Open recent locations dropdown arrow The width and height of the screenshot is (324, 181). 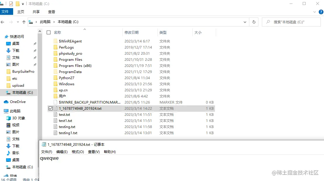pyautogui.click(x=18, y=22)
